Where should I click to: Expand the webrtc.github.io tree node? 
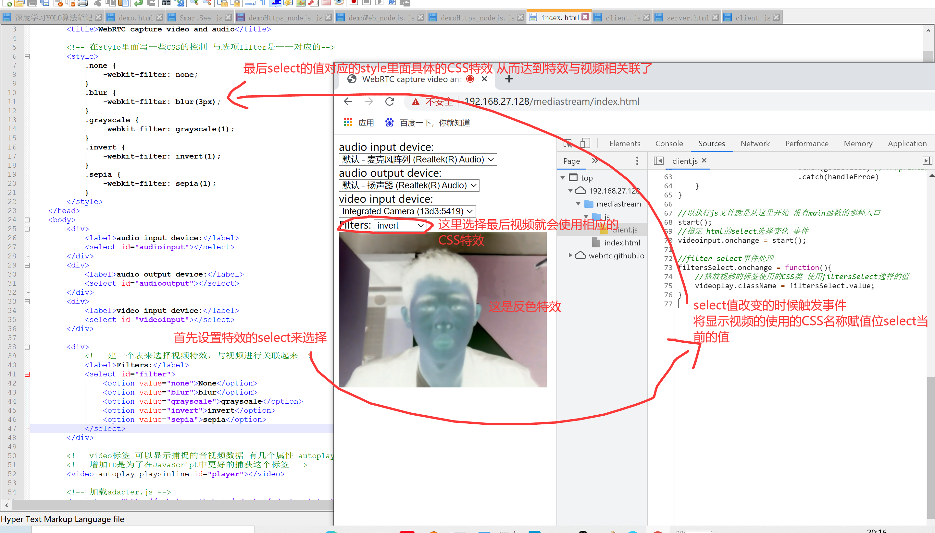[570, 255]
